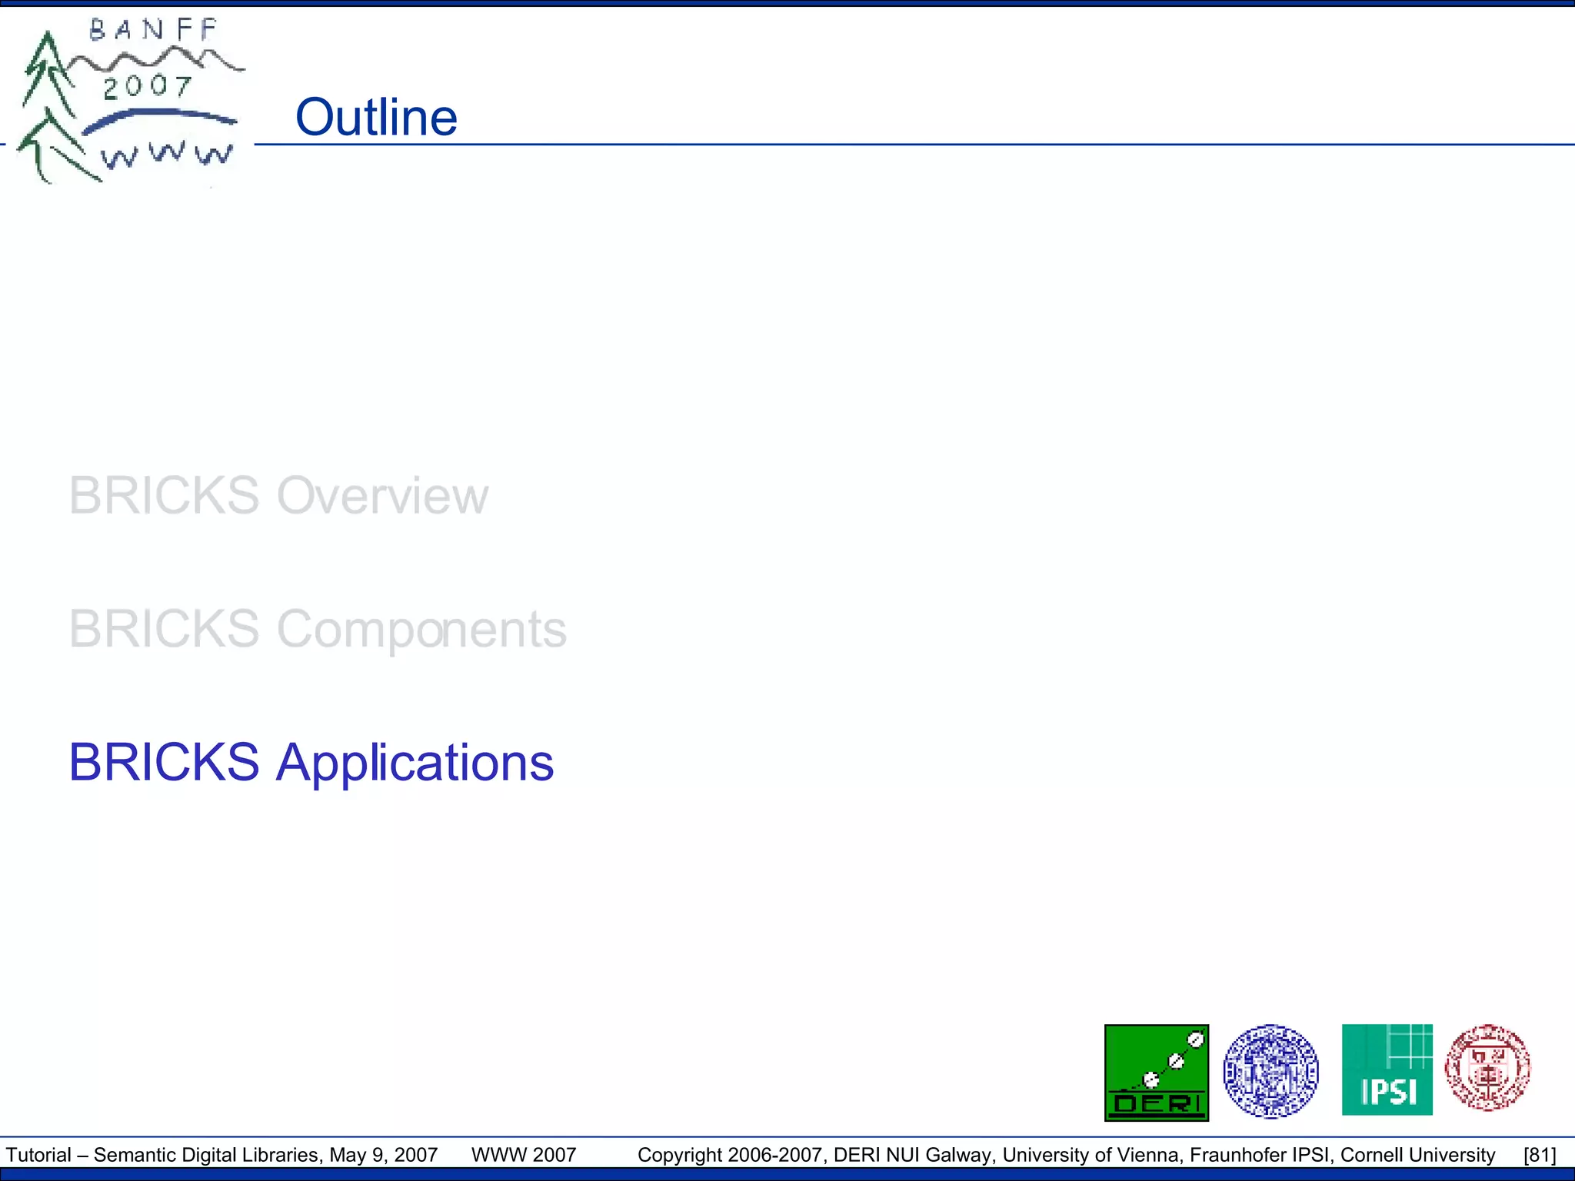Click the blue University of Vienna seal
Screen dimensions: 1575x1181
tap(1271, 1071)
